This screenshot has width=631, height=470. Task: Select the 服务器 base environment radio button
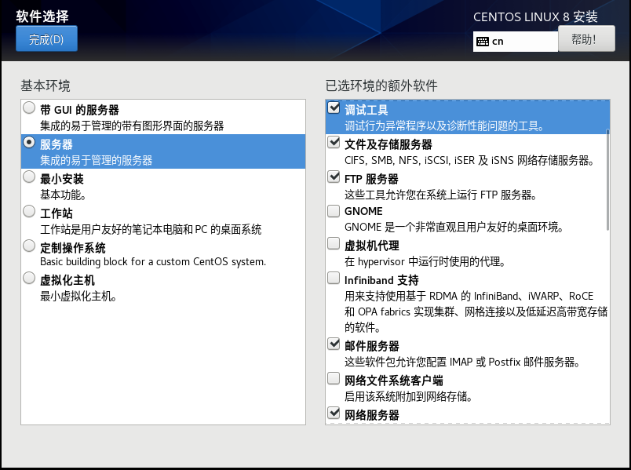tap(29, 143)
